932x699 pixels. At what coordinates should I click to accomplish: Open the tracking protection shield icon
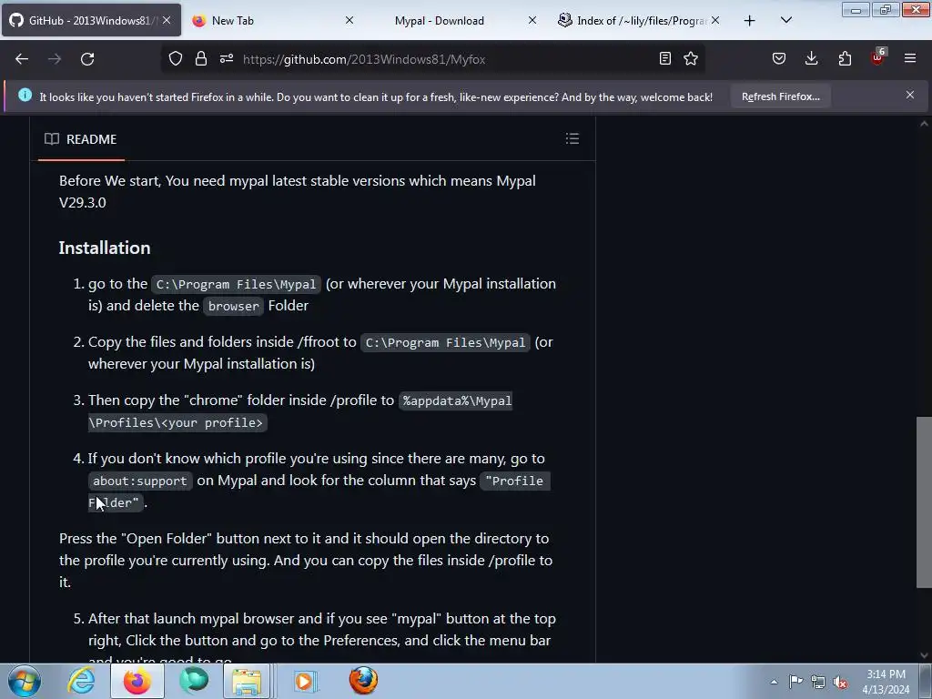[x=176, y=58]
